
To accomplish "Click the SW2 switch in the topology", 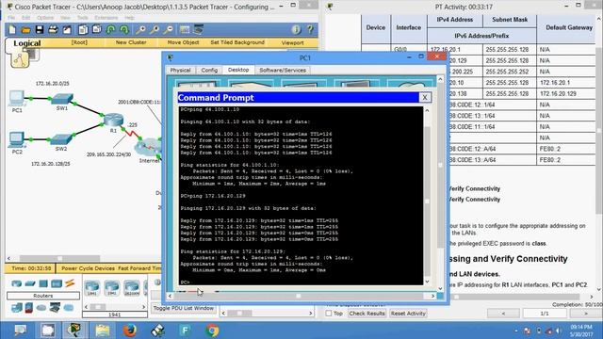I will pos(61,139).
